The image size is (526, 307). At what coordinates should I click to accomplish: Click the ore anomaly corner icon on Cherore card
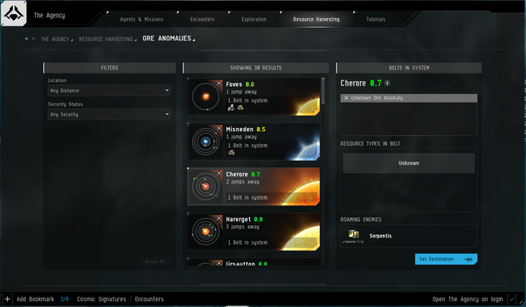click(219, 173)
